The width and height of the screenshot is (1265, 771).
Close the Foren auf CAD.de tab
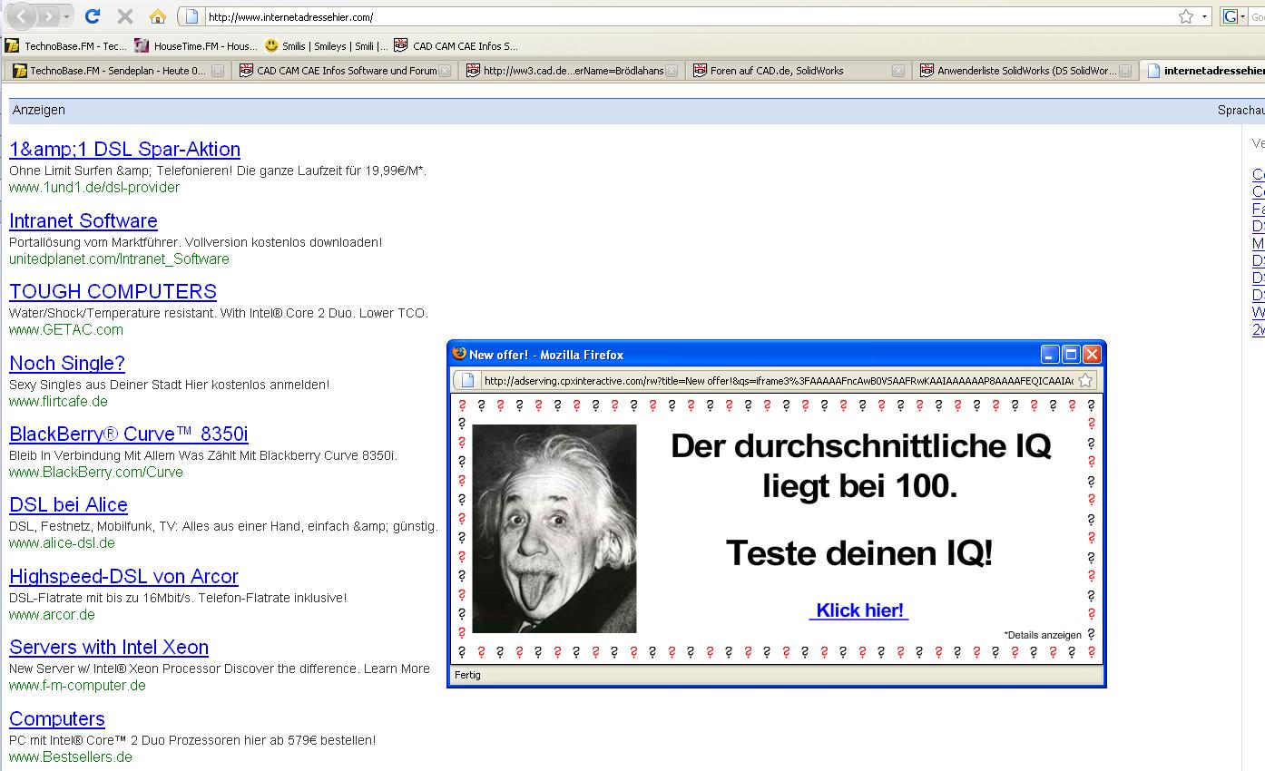[x=897, y=71]
